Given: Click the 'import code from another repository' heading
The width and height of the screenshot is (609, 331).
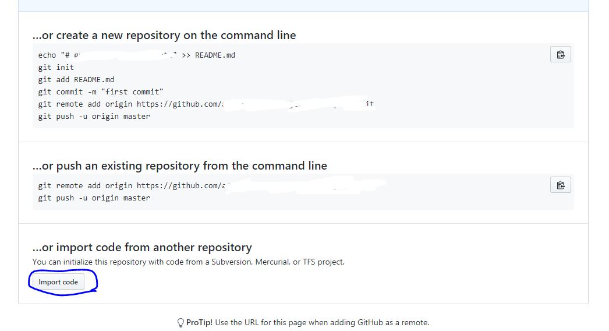Looking at the screenshot, I should (x=142, y=247).
